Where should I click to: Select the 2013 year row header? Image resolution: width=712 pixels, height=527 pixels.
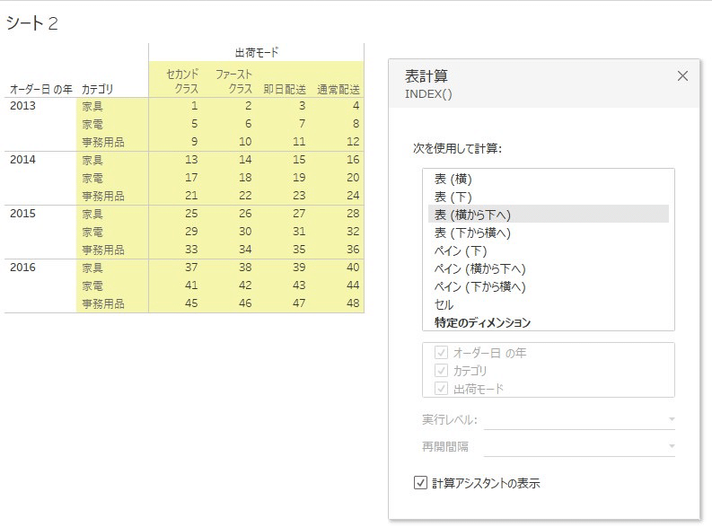22,105
